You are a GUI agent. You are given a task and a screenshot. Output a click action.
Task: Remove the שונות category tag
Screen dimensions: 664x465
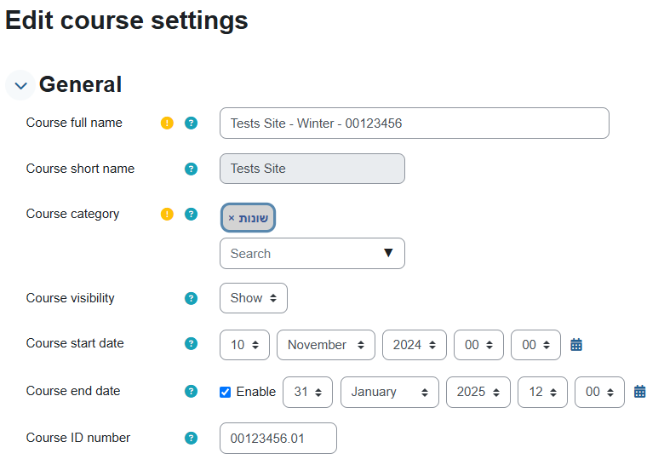coord(249,218)
